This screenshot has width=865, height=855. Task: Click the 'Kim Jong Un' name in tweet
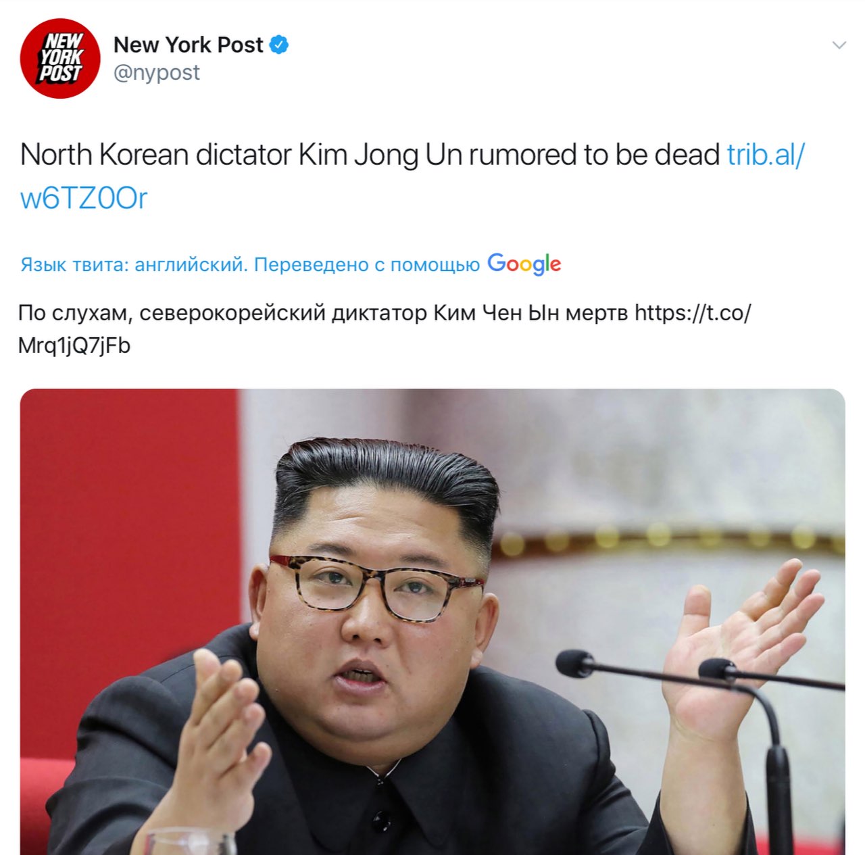point(380,155)
